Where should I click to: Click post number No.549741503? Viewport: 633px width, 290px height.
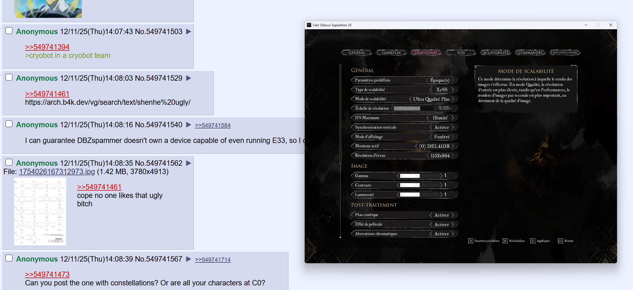(x=159, y=32)
